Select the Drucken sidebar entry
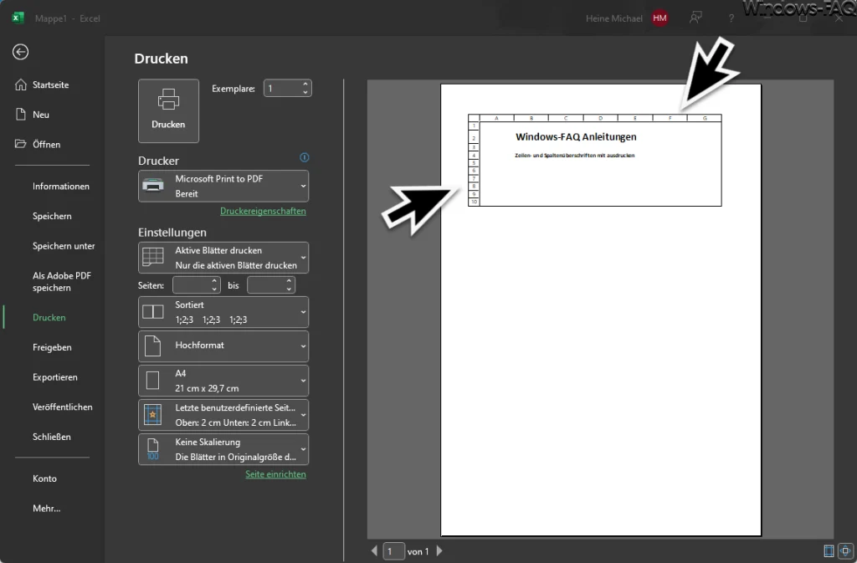 [49, 317]
